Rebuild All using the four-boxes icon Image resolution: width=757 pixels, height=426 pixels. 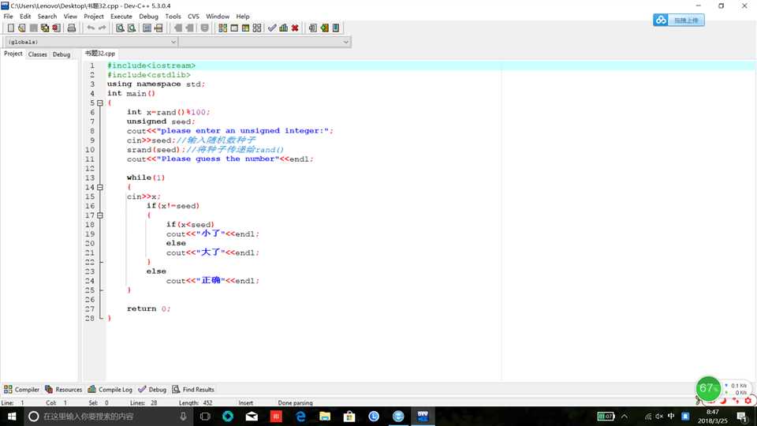click(257, 28)
